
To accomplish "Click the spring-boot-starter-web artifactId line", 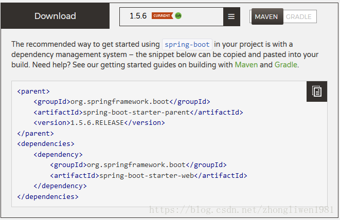I will tap(149, 176).
